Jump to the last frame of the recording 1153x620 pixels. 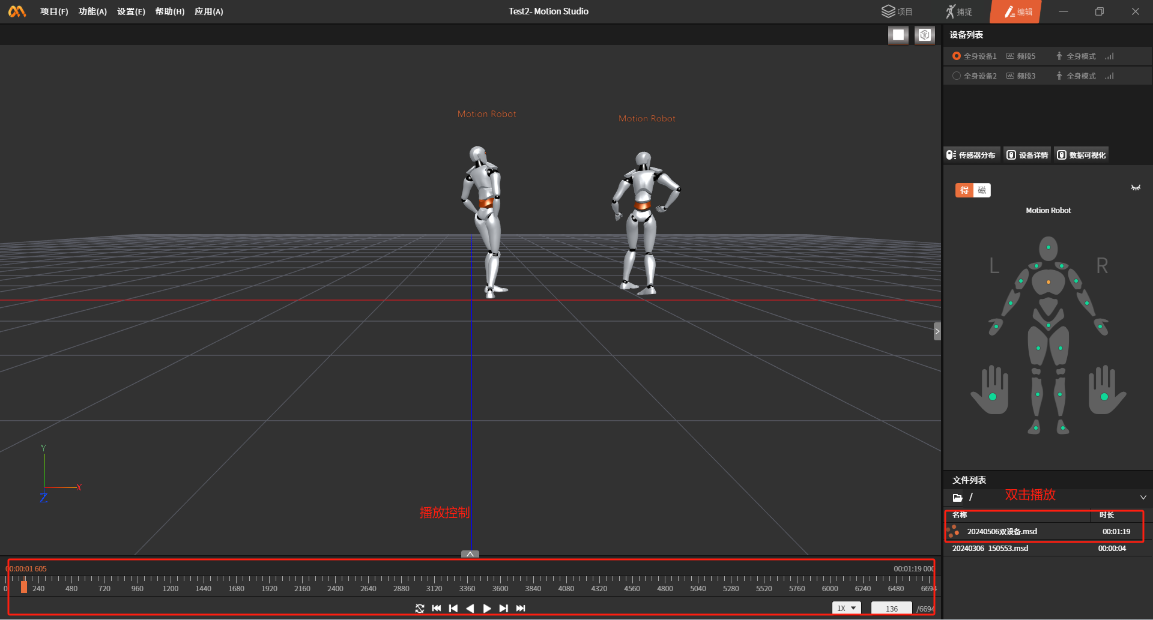521,609
